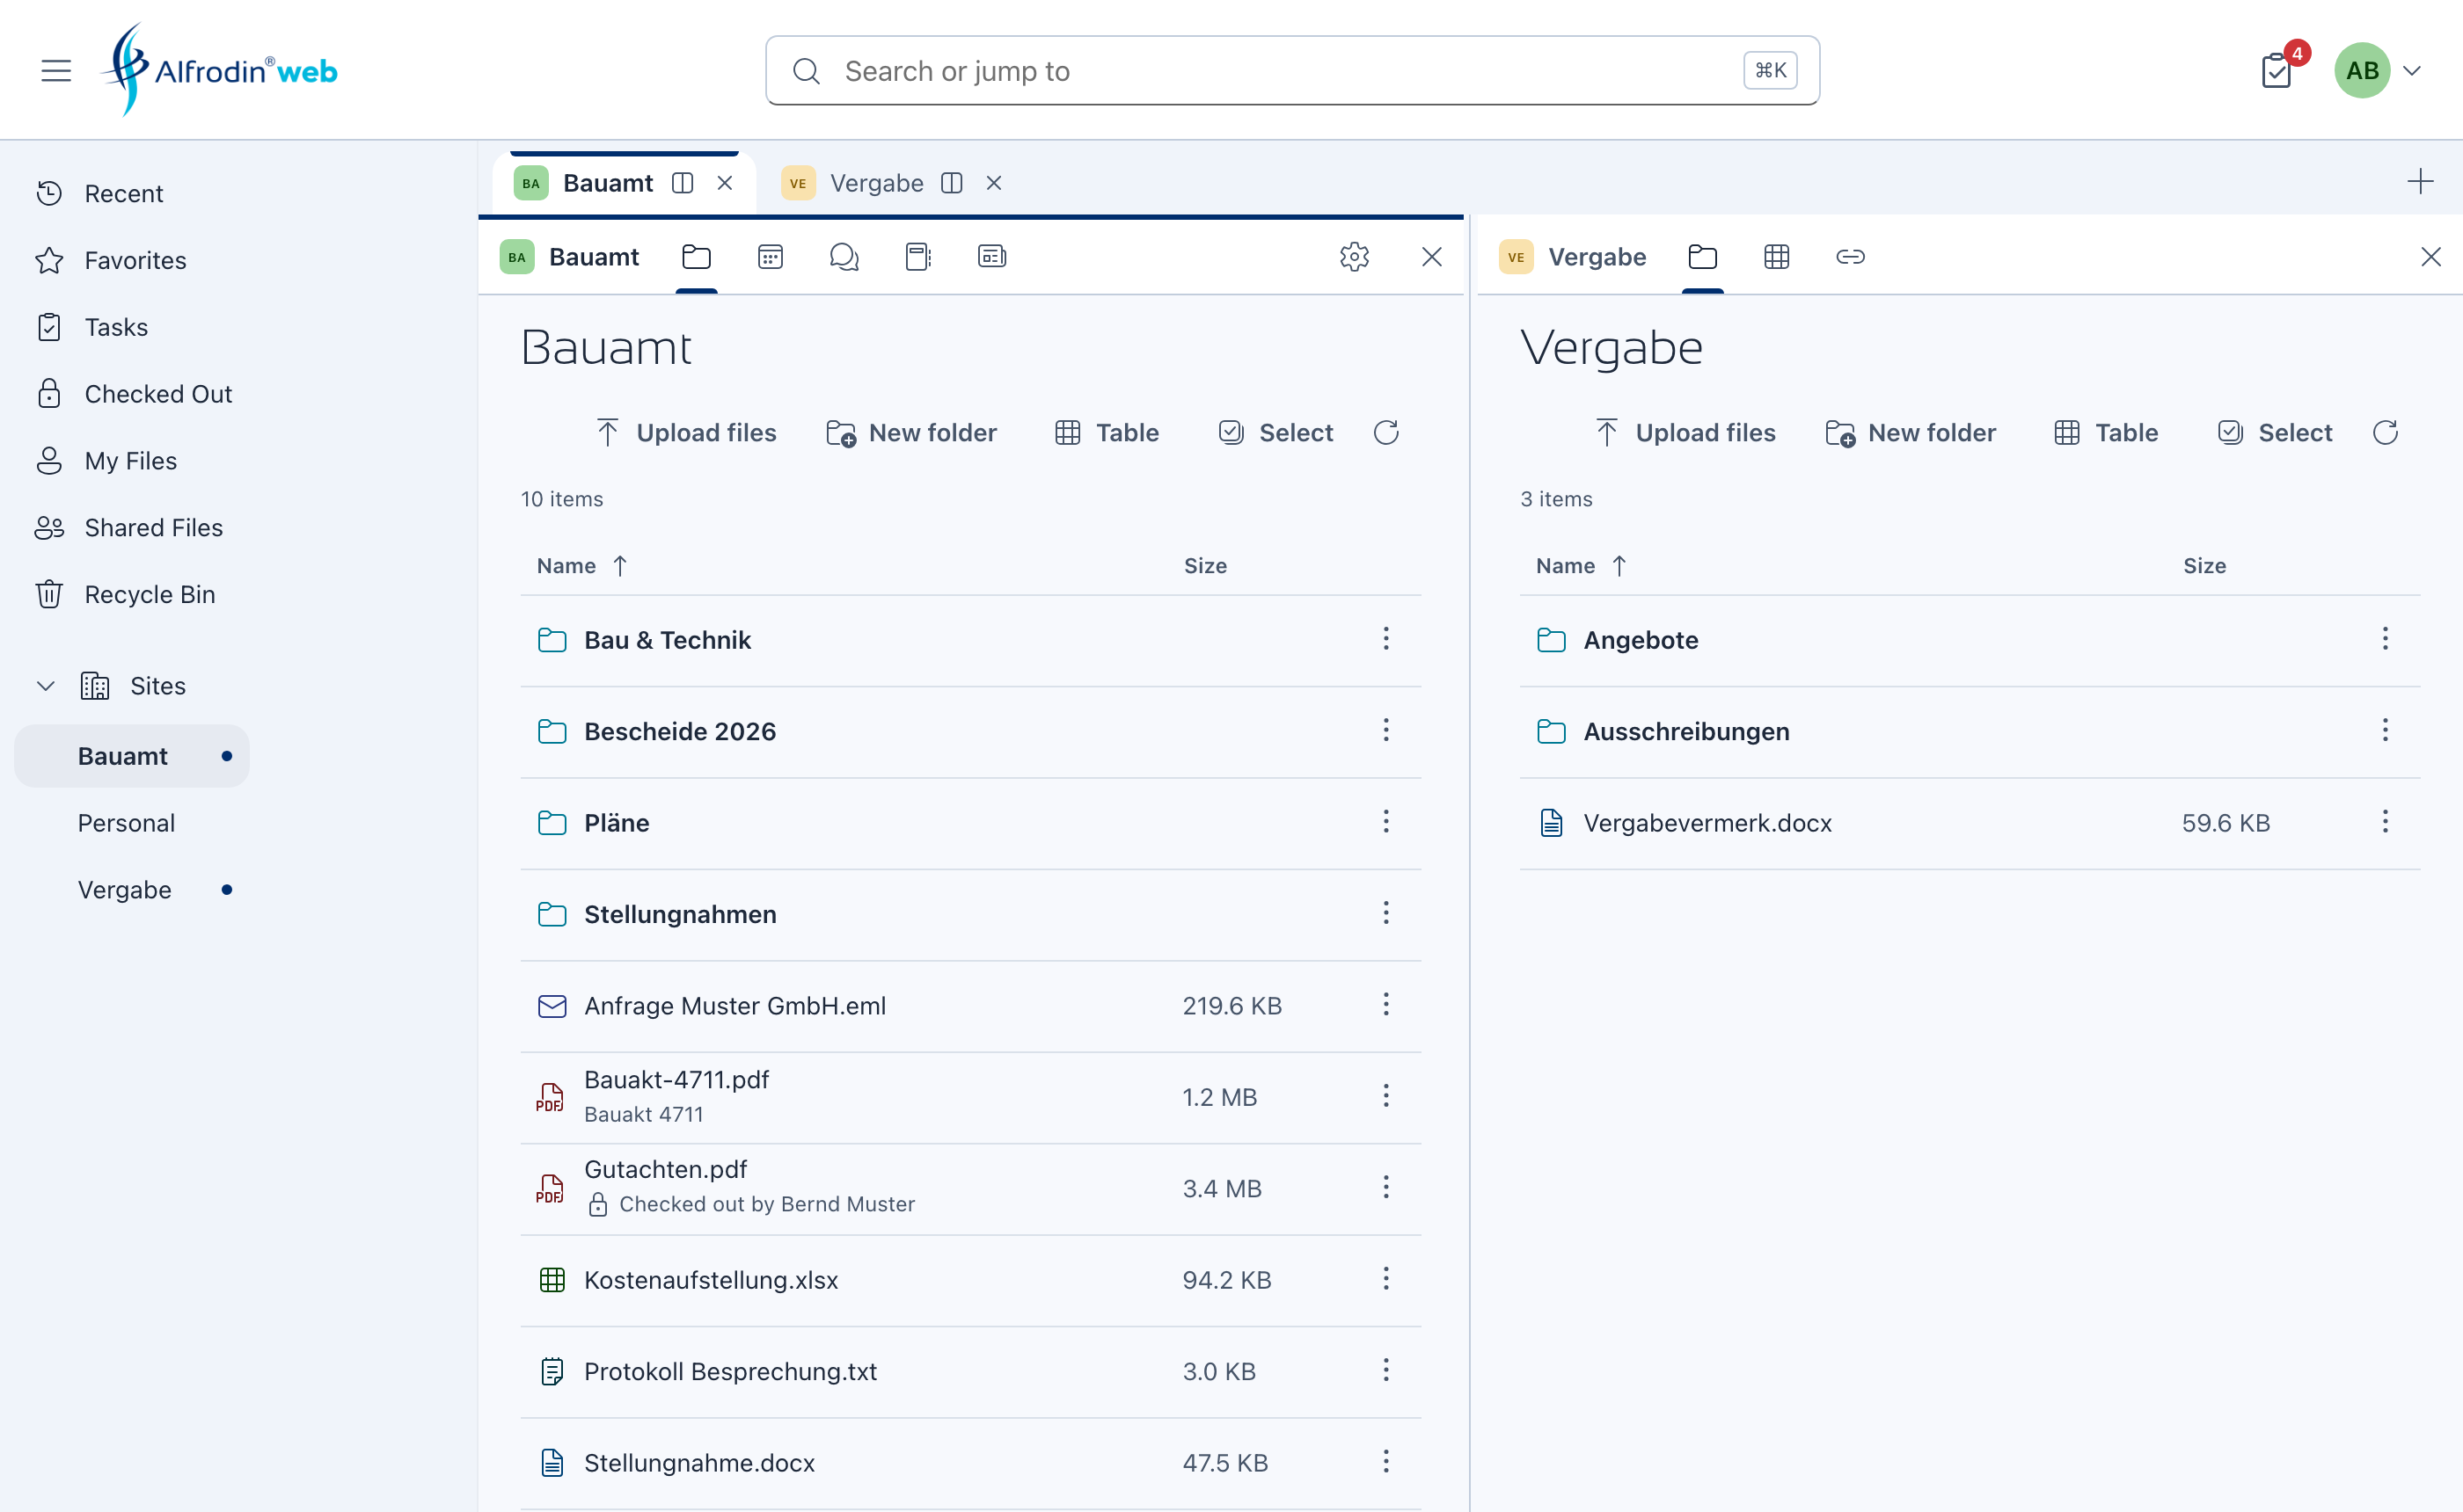This screenshot has height=1512, width=2463.
Task: Click Upload files in Bauamt panel
Action: pos(685,432)
